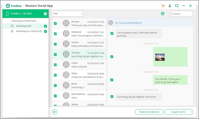
Task: Uncheck the 'I am so jealous' message checkbox
Action: (x=112, y=33)
